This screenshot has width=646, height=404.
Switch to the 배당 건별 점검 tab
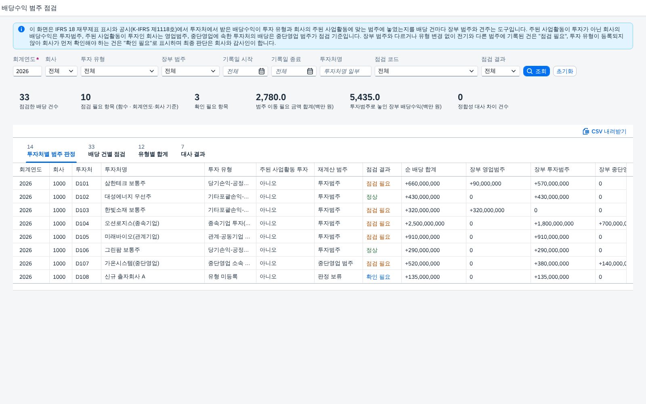coord(107,151)
